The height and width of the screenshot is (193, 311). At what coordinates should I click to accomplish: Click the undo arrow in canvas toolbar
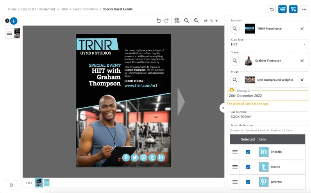coord(159,21)
